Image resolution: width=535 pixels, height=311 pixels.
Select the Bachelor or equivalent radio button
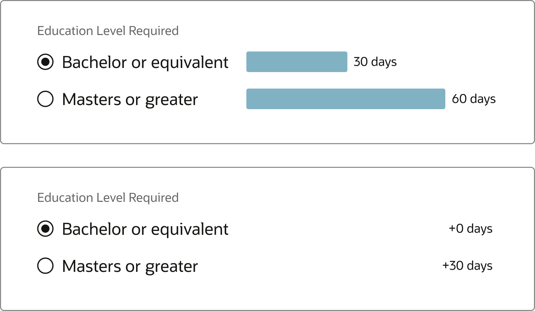pyautogui.click(x=45, y=62)
